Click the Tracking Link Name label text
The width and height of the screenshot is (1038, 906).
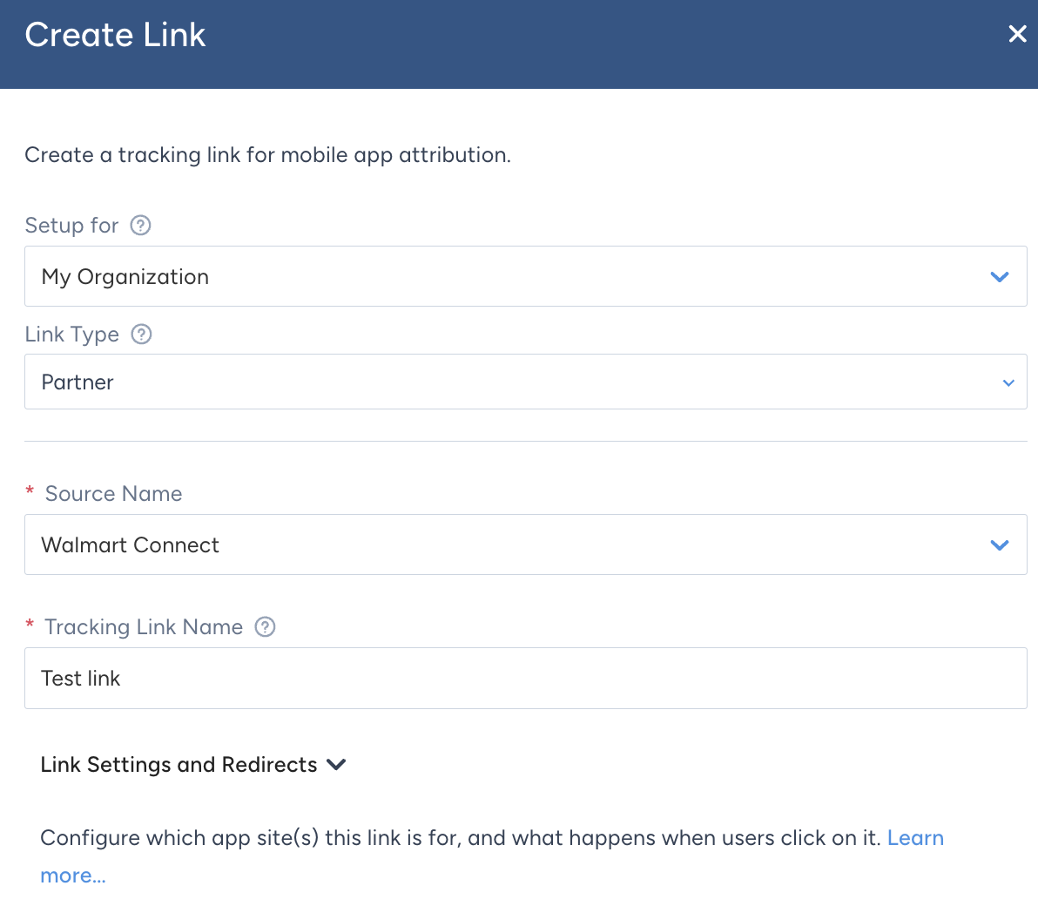tap(144, 626)
